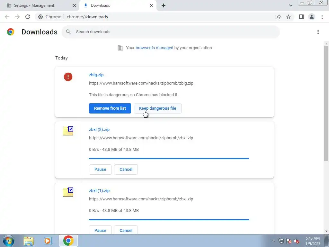Click '0 B/s - 43.8 MB' status of zbxl (1).zip
Image resolution: width=329 pixels, height=247 pixels.
coord(114,211)
